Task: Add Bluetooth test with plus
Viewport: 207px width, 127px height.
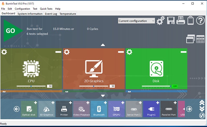Action: [x=105, y=103]
